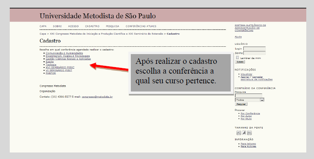Click the Senha password field
This screenshot has width=314, height=159.
(x=254, y=53)
